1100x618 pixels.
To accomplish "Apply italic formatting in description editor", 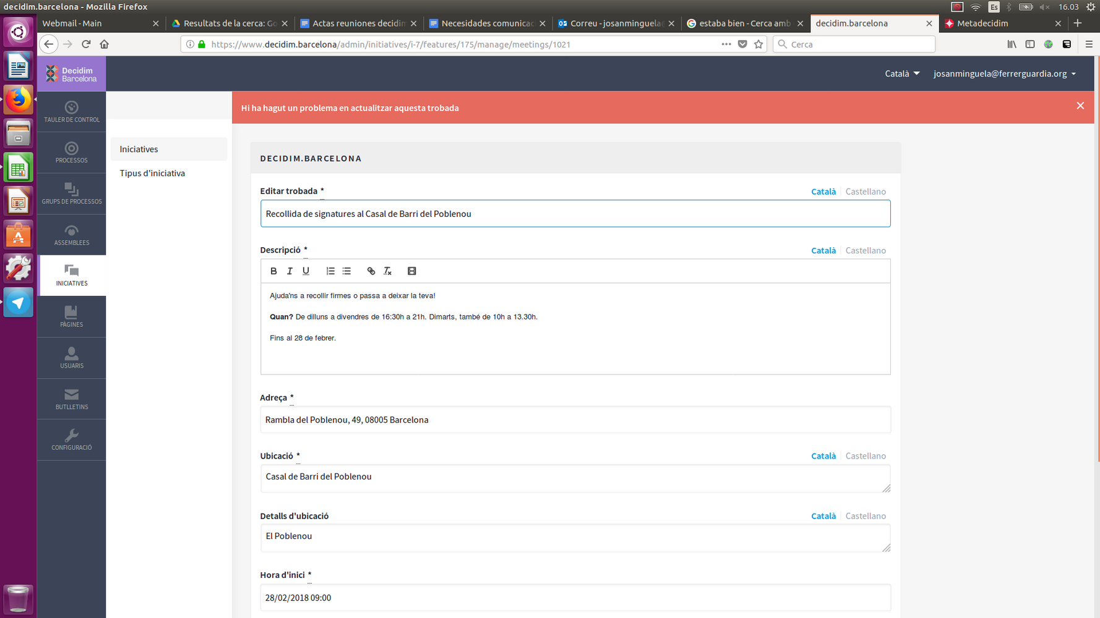I will point(290,271).
